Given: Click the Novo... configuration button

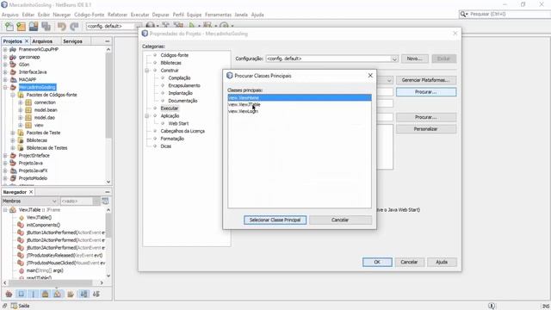Looking at the screenshot, I should [x=415, y=59].
